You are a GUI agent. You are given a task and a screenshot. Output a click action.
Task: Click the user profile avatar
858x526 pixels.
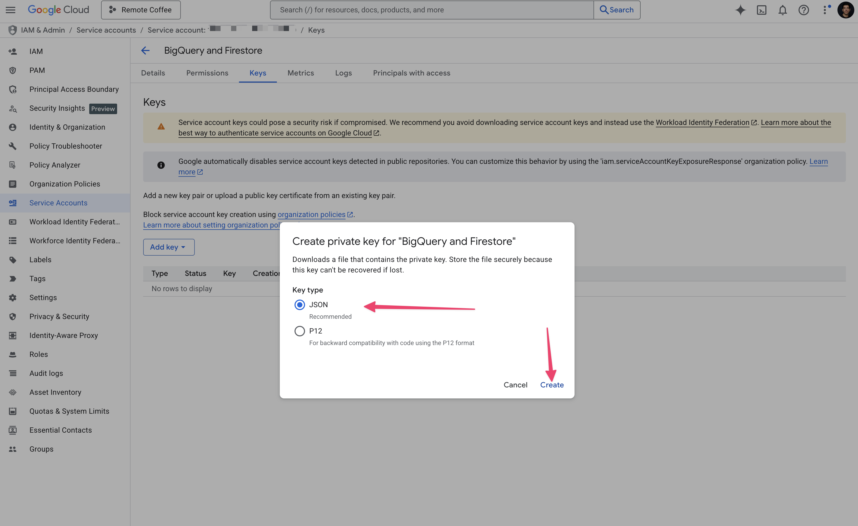(845, 10)
